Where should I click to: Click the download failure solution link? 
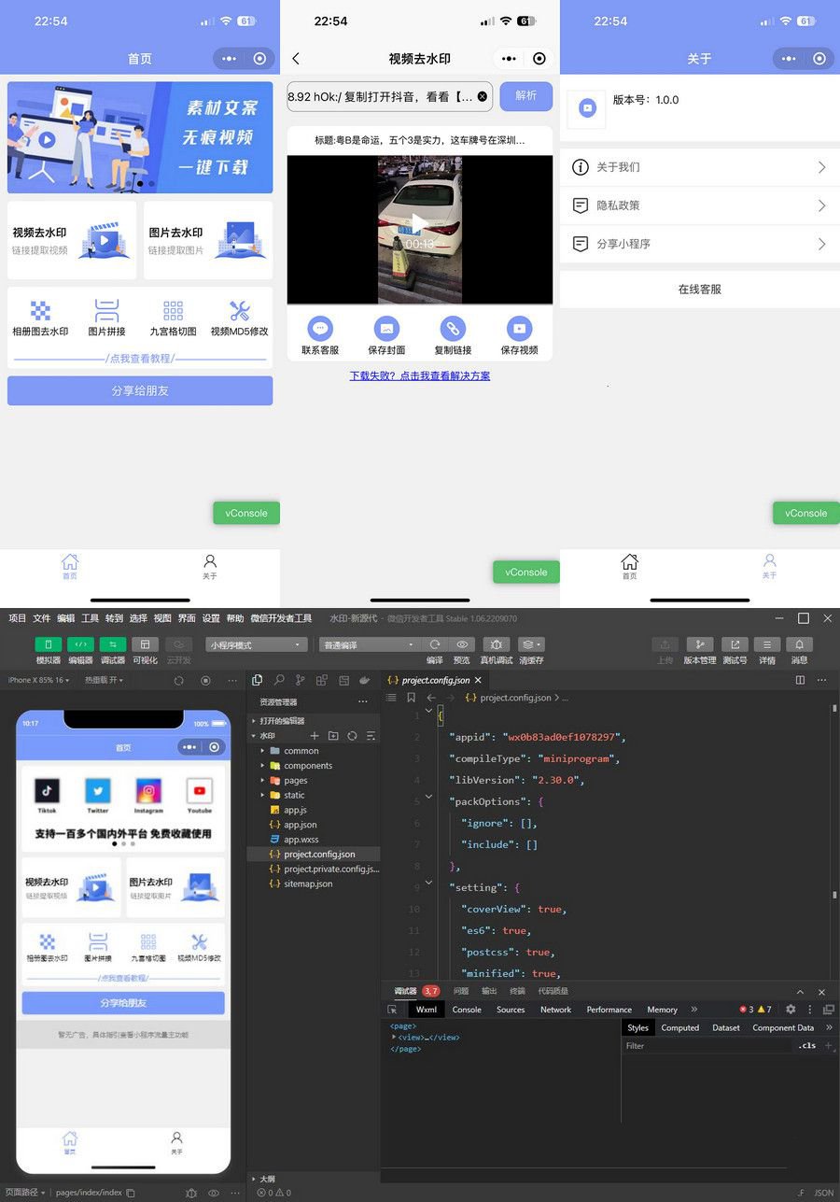(420, 376)
